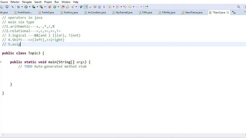Toggle Show Whitespace Characters icon
This screenshot has height=138, width=246.
[x=104, y=7]
